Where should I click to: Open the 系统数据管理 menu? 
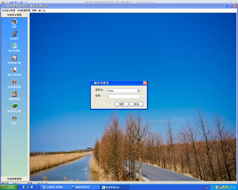[x=24, y=11]
